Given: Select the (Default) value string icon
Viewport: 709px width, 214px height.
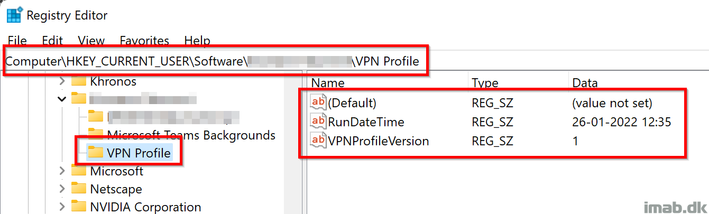Looking at the screenshot, I should (x=318, y=103).
